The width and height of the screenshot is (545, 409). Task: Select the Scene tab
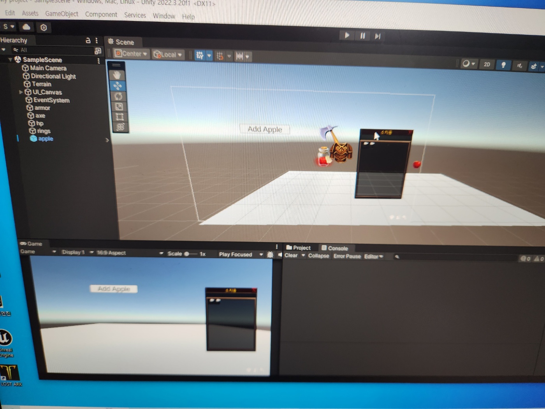(121, 42)
